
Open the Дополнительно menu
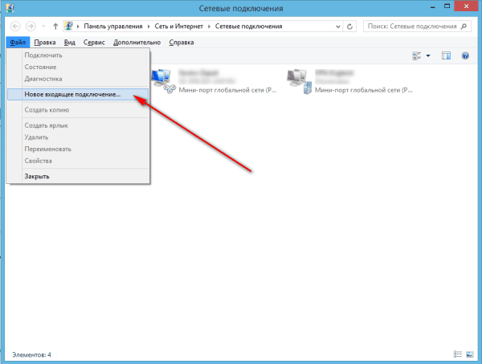point(137,43)
